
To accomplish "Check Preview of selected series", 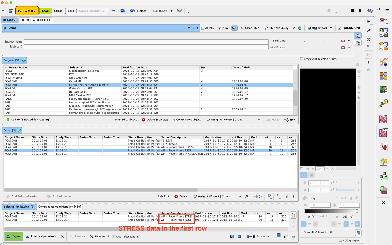I will point(302,59).
